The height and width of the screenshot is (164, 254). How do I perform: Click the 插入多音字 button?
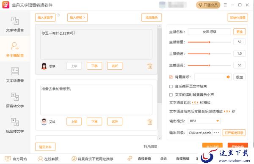[45, 17]
